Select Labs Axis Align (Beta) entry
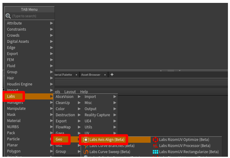The width and height of the screenshot is (230, 158). click(x=116, y=139)
